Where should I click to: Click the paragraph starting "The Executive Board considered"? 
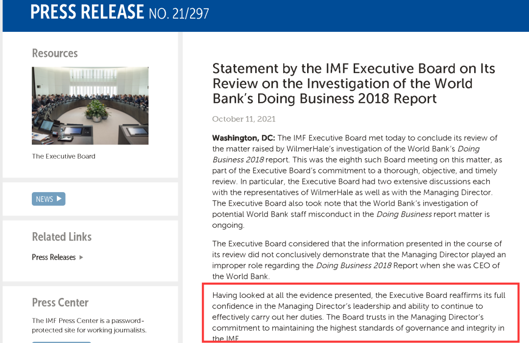(x=359, y=260)
